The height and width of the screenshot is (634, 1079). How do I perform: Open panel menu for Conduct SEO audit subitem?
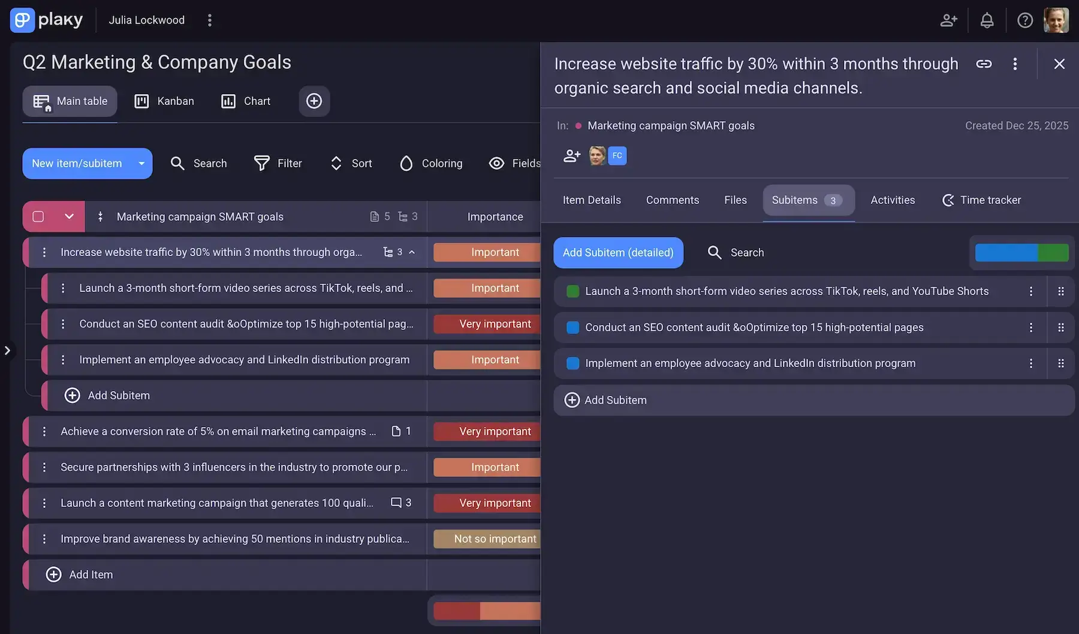(1031, 327)
